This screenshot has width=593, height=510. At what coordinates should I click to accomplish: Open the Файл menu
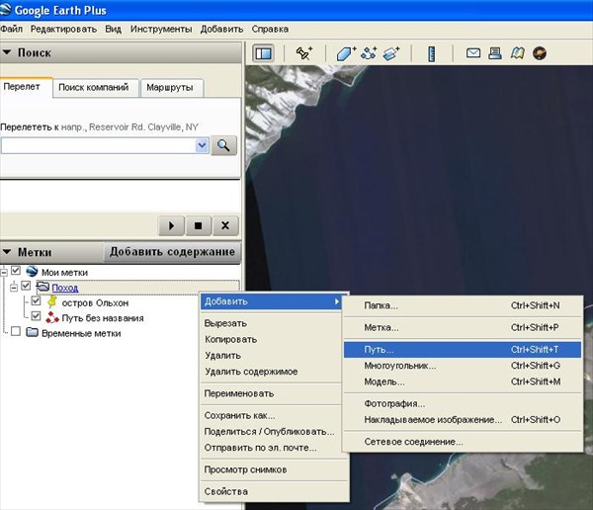pyautogui.click(x=11, y=29)
